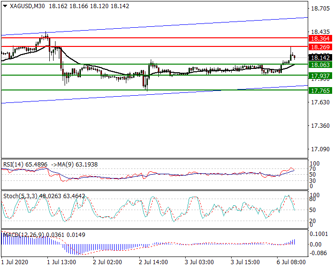Click the MA(9) 63.1938 value label
This screenshot has height=268, width=335.
tap(78, 165)
